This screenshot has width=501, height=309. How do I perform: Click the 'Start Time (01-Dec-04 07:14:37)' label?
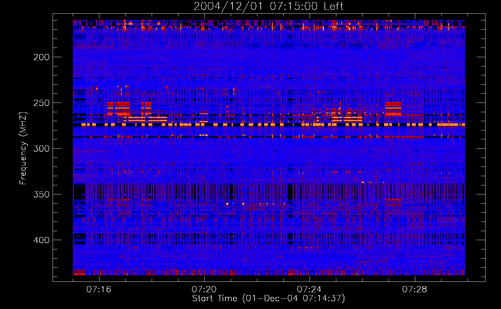coord(268,298)
